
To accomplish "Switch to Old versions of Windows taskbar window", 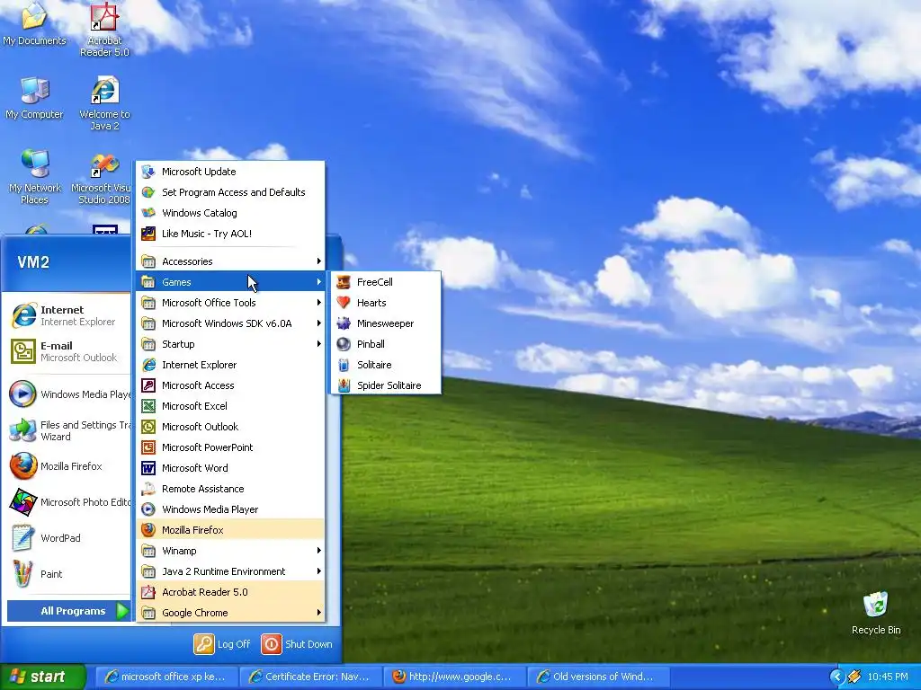I will [x=598, y=677].
